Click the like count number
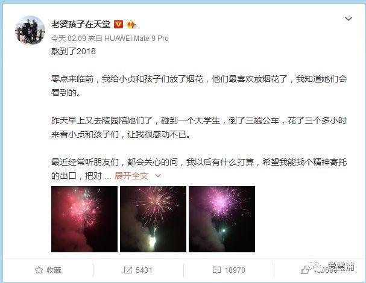This screenshot has height=283, width=366. (x=326, y=270)
